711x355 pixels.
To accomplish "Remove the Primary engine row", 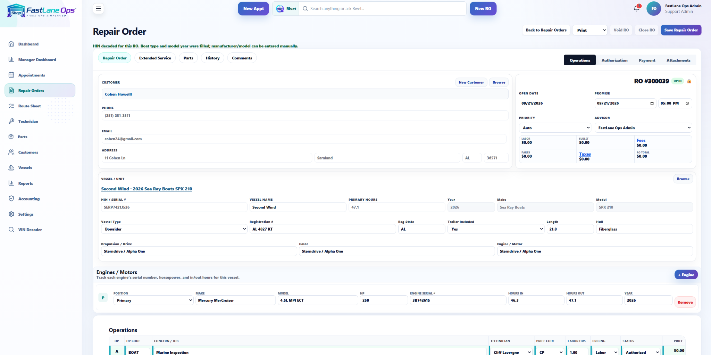I will coord(685,302).
